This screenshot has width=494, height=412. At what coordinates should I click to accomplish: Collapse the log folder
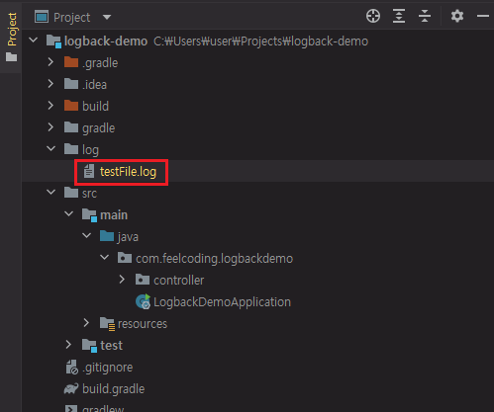coord(51,149)
